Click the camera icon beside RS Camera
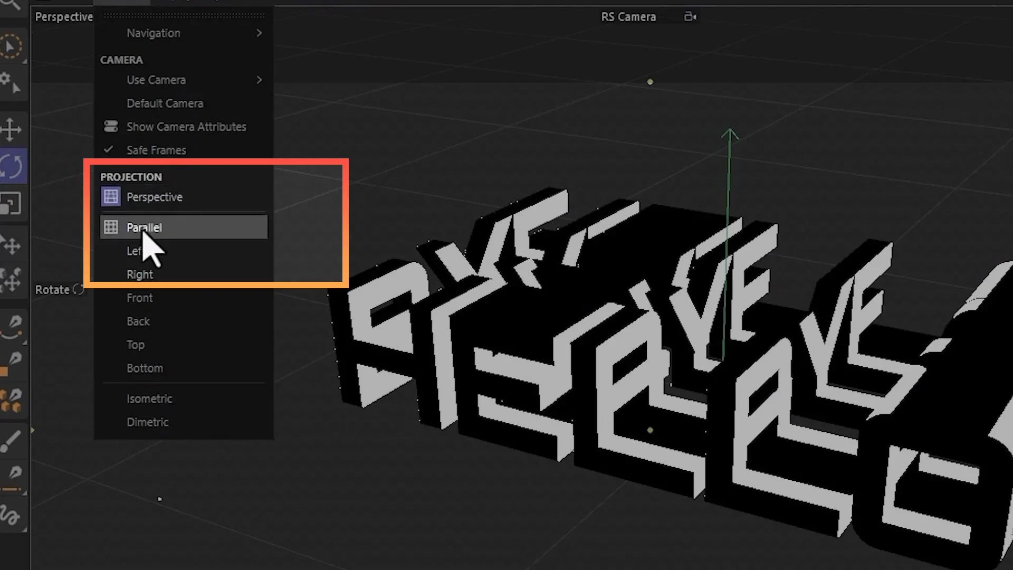The height and width of the screenshot is (570, 1013). pyautogui.click(x=690, y=17)
